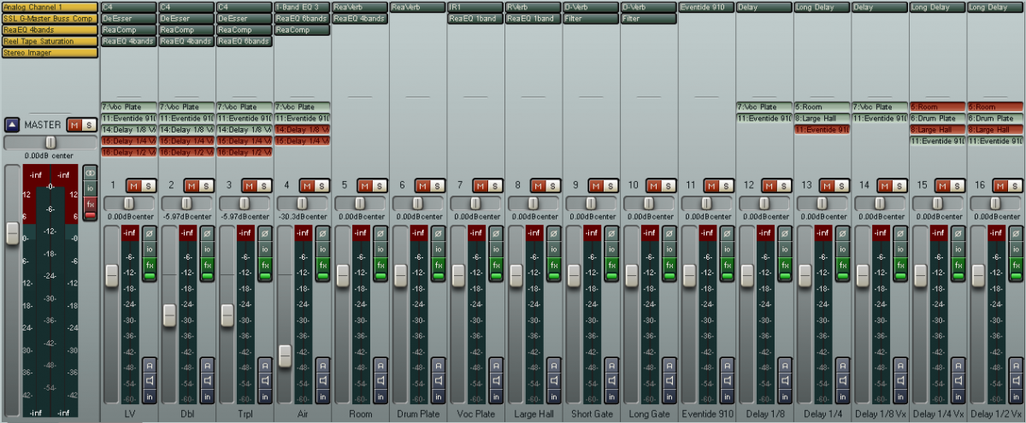This screenshot has height=423, width=1026.
Task: Click volume fader handle on Air track
Action: [x=285, y=355]
